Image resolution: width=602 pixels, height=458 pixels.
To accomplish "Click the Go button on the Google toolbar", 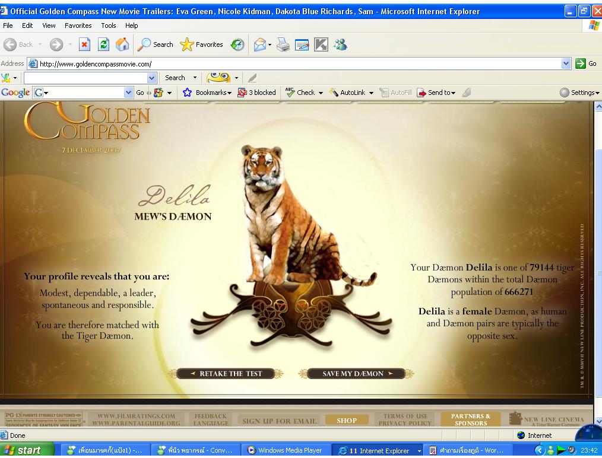I will 140,93.
